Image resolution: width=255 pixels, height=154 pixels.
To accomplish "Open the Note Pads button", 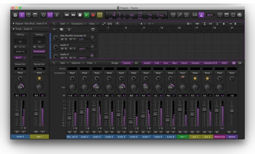I will pos(227,15).
